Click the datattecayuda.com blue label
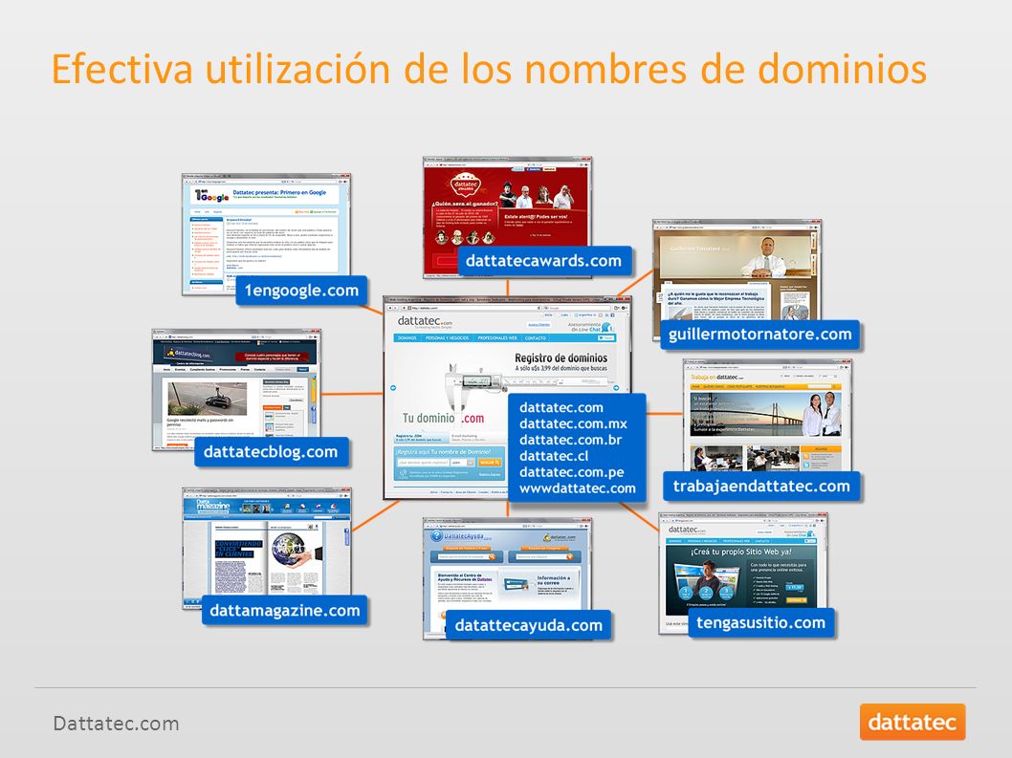 coord(529,625)
